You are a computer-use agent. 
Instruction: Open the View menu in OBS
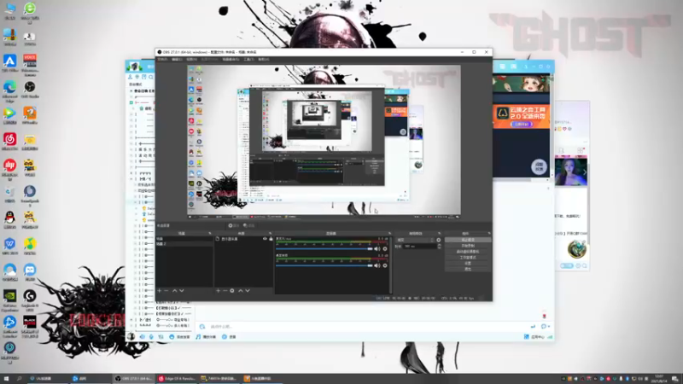(191, 59)
